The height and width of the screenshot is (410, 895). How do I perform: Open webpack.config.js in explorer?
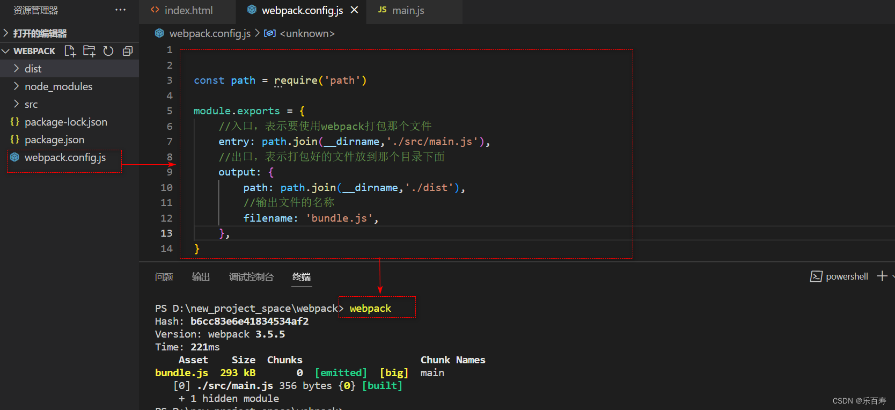click(x=69, y=157)
